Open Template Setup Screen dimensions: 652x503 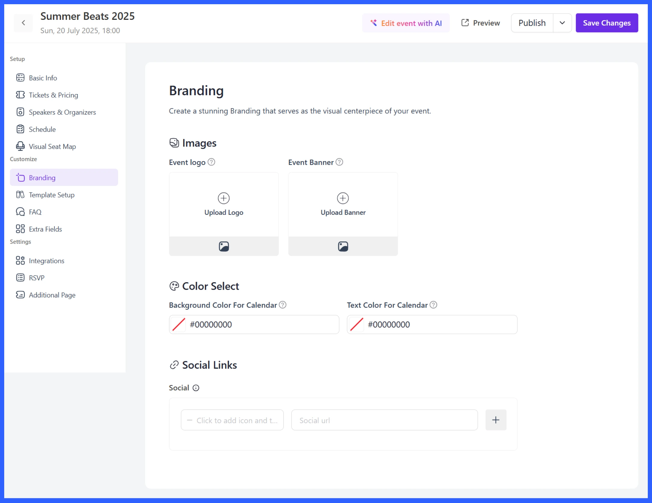64,195
